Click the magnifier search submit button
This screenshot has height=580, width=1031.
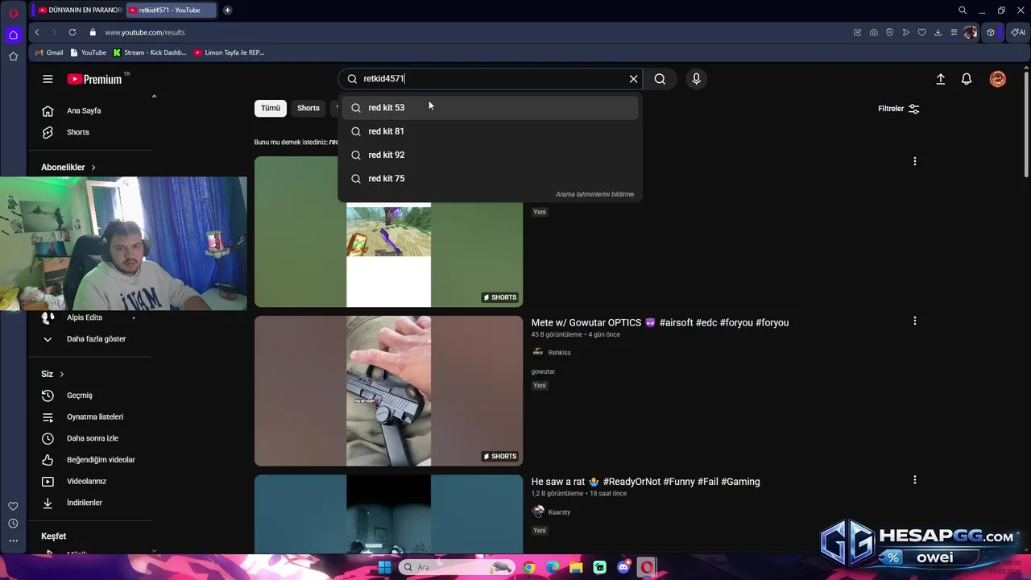[660, 79]
